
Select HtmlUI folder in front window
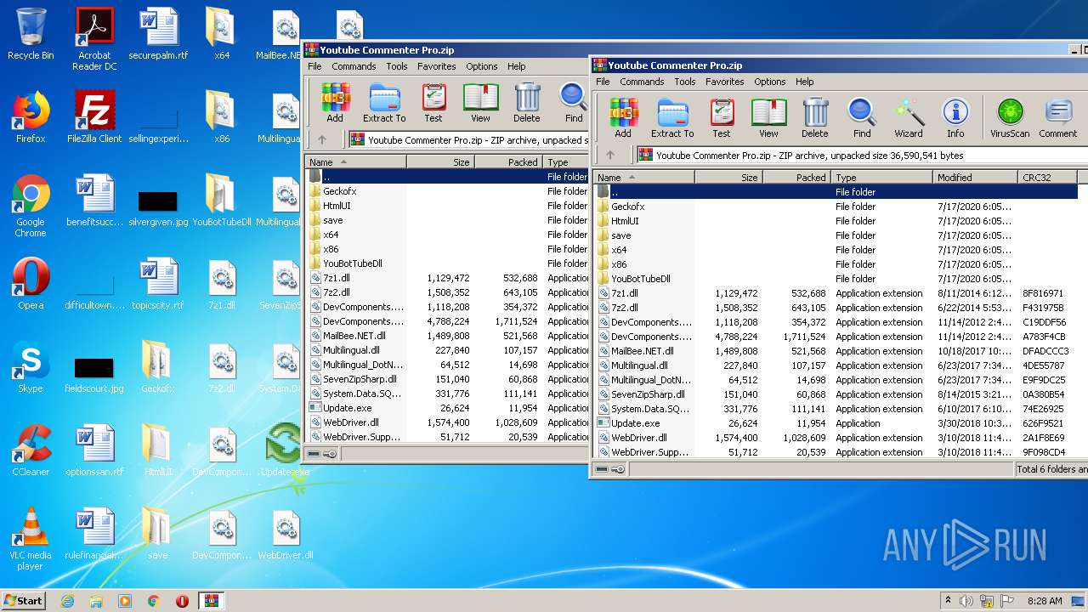[x=625, y=221]
